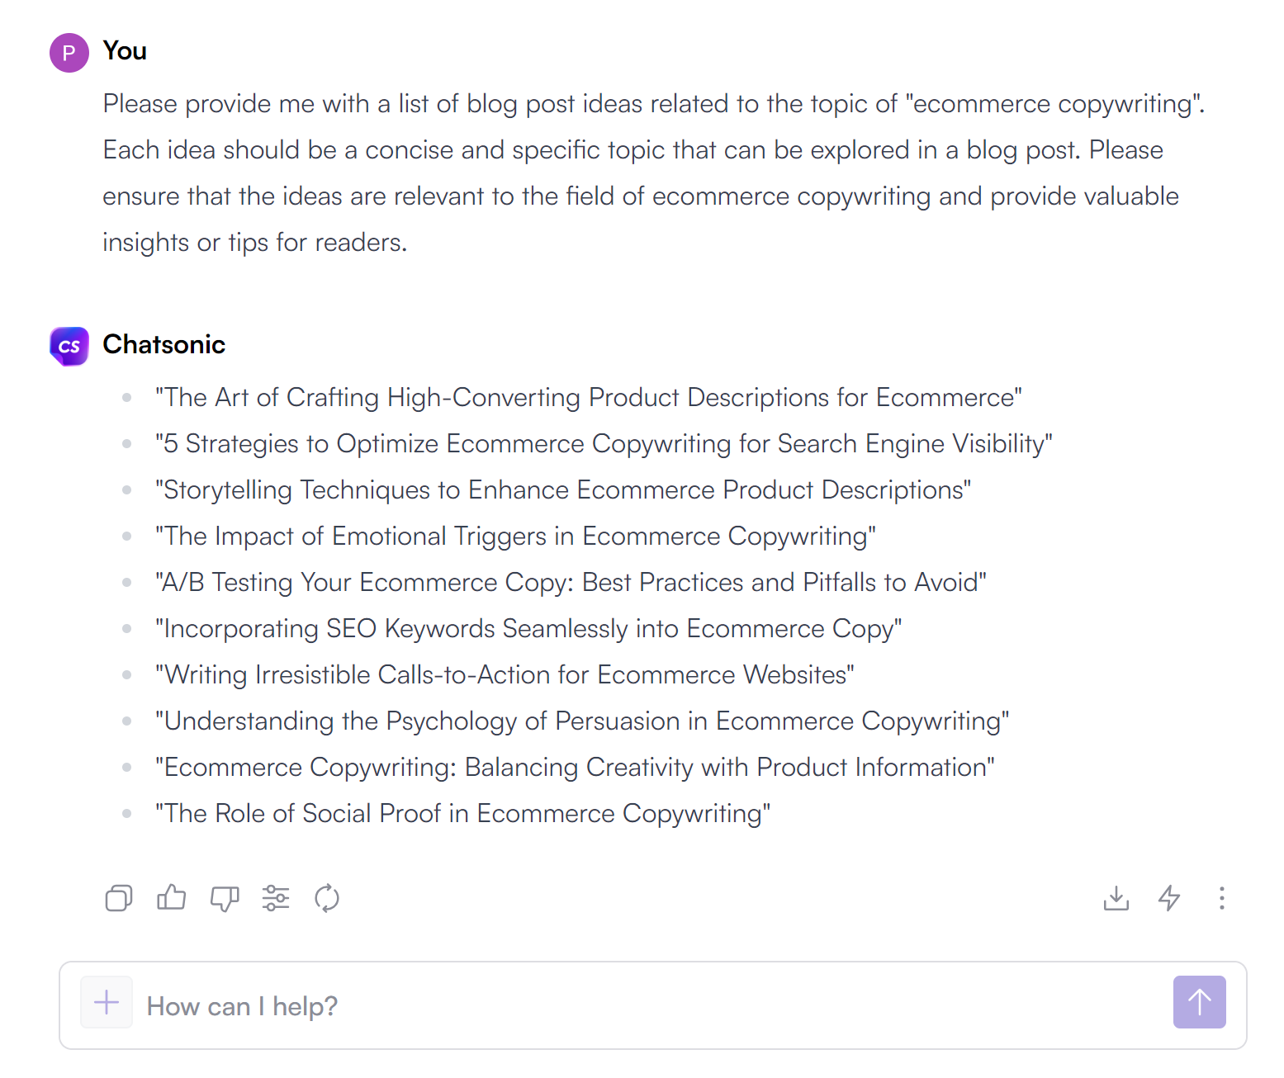Click the "Chatsonic" name label
Viewport: 1284px width, 1078px height.
[163, 344]
